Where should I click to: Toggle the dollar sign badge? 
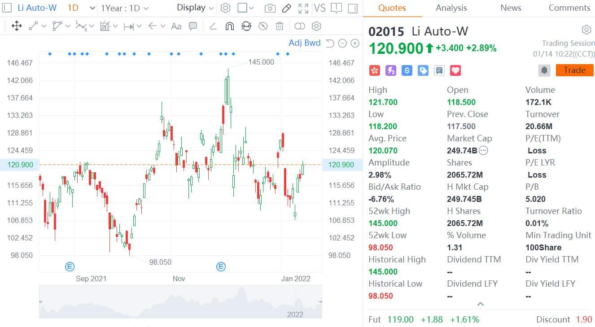pyautogui.click(x=407, y=70)
